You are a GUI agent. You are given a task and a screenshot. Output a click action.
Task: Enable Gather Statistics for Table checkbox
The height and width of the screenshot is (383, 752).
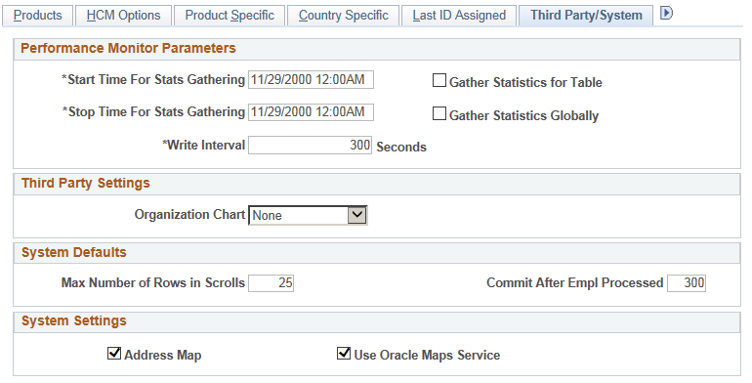pos(439,80)
